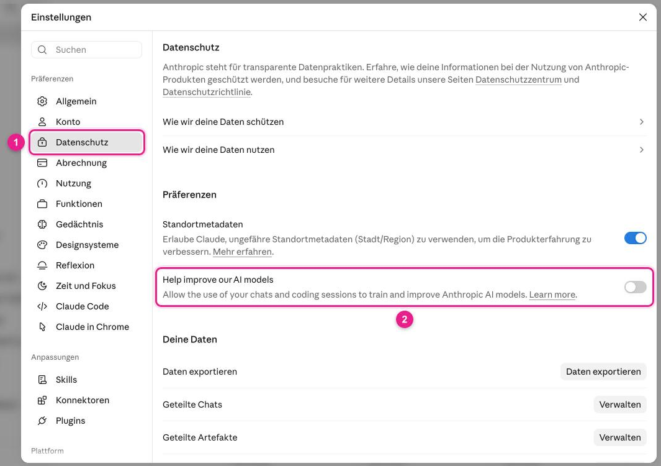
Task: Click the Geteilte Artefakte label
Action: (200, 437)
